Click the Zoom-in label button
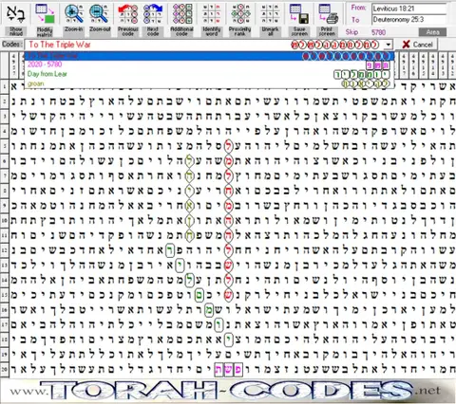 click(x=74, y=29)
